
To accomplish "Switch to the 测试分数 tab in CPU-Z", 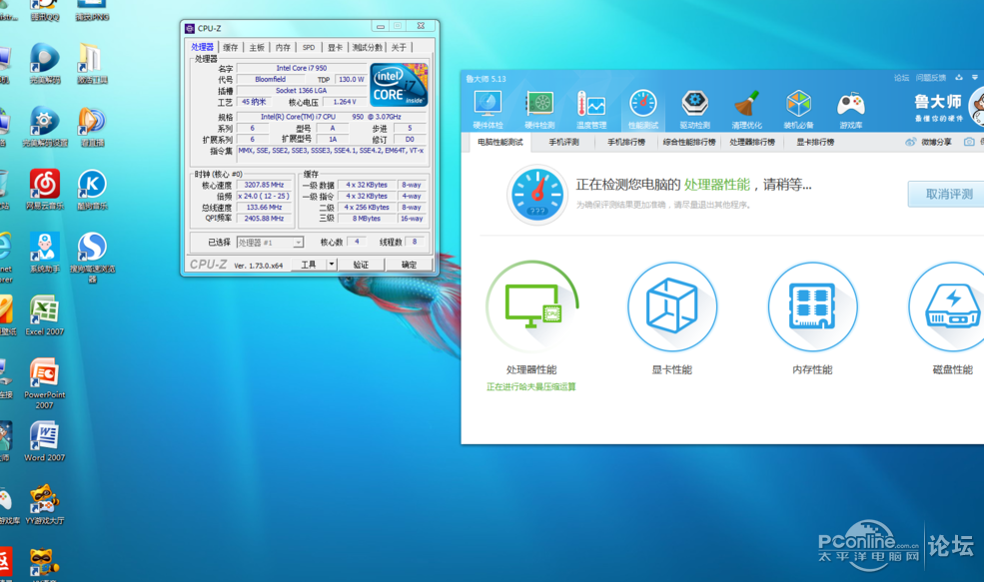I will tap(367, 48).
